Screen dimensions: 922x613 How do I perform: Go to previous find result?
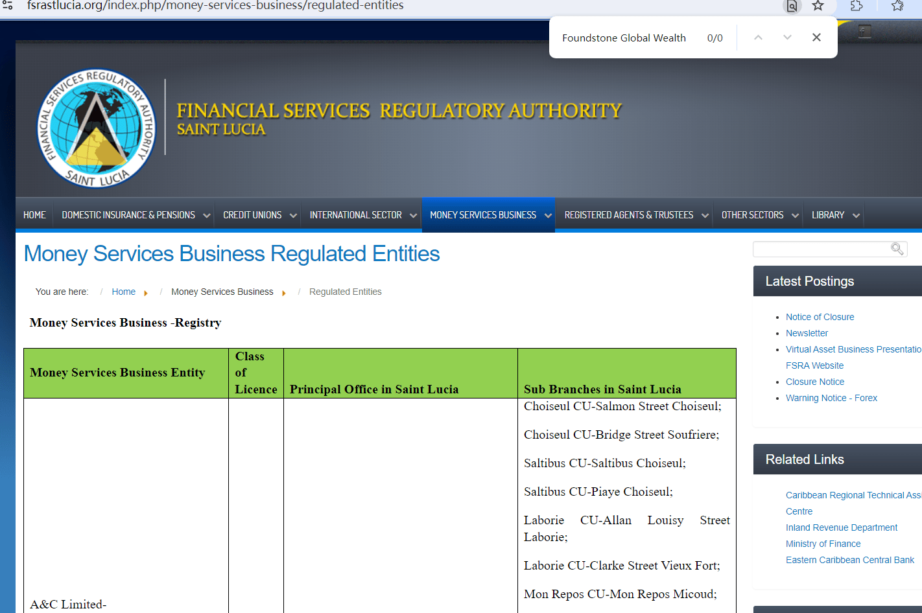point(758,38)
